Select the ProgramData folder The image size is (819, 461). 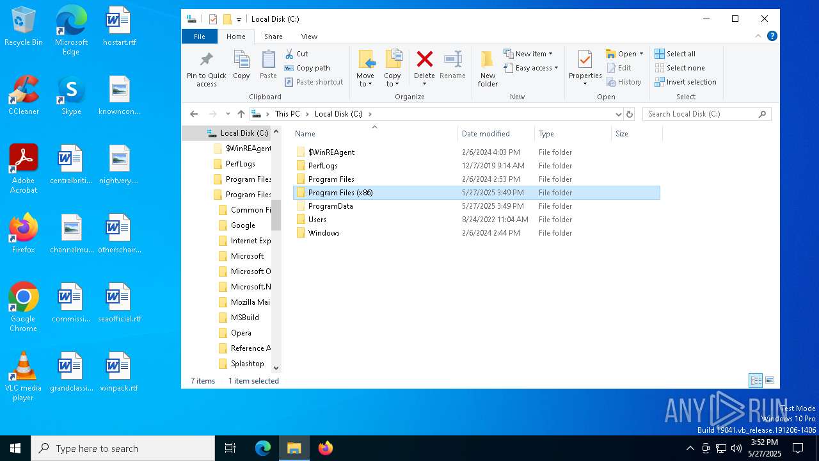coord(477,206)
